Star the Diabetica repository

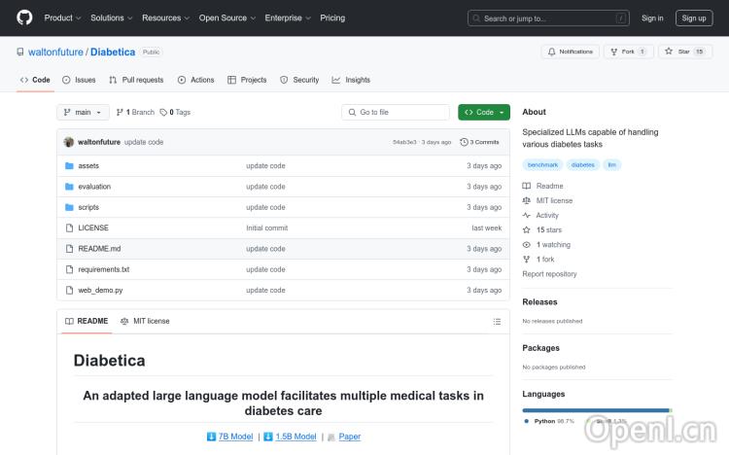[678, 52]
